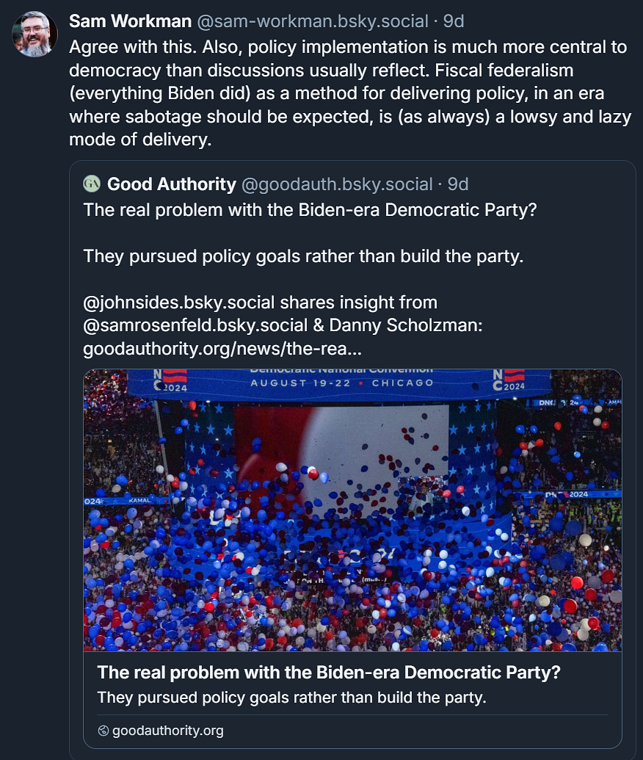Screen dimensions: 643x760
Task: Click the 9d timestamp on Sam Workman's post
Action: click(454, 21)
